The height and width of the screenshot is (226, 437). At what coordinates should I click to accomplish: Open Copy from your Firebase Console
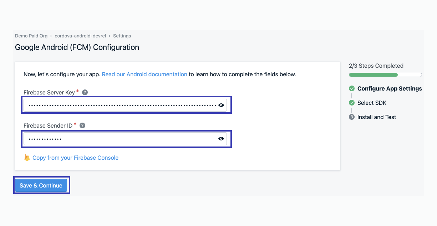(x=75, y=157)
